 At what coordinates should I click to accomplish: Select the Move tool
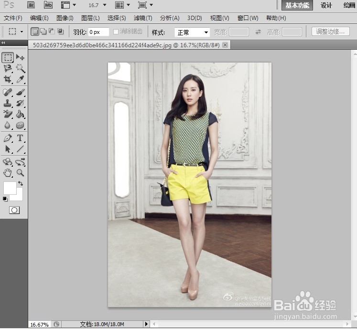[x=20, y=57]
